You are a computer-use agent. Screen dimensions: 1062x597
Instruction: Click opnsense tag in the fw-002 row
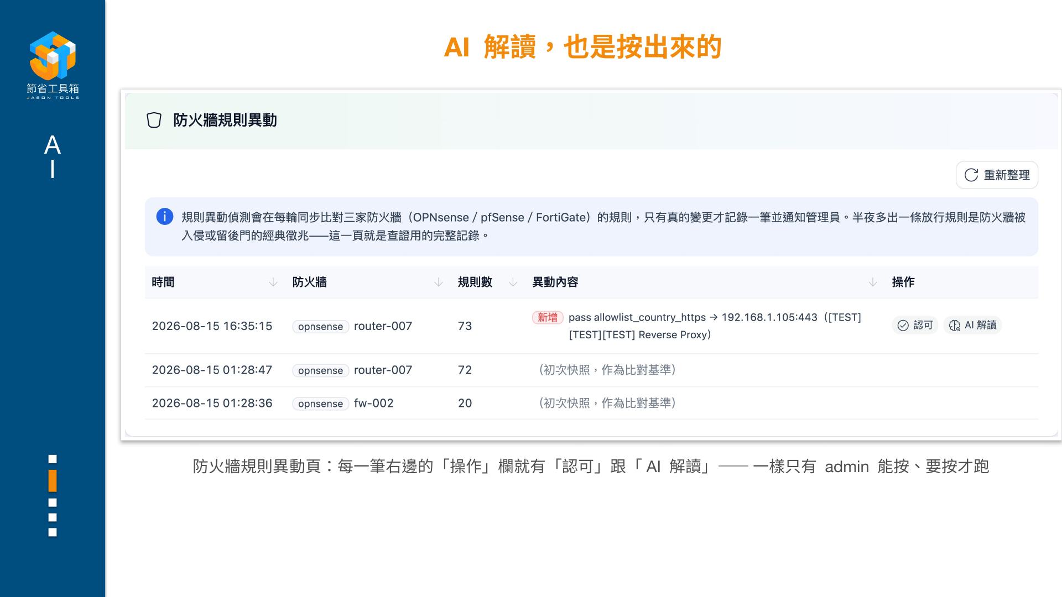coord(320,404)
